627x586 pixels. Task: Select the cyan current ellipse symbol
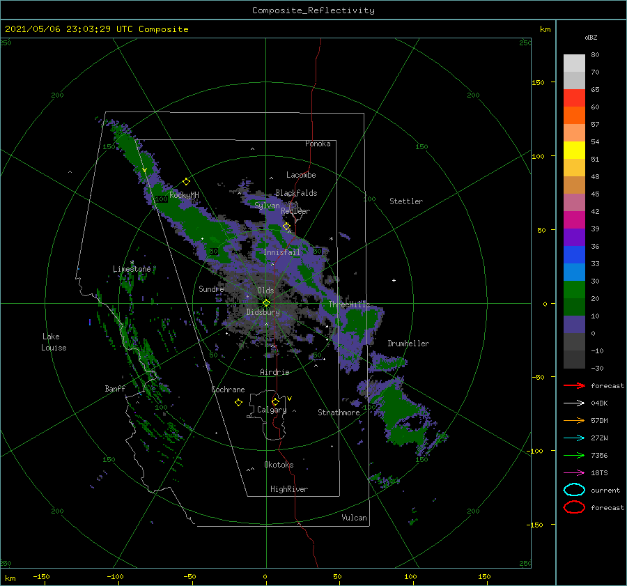(574, 490)
